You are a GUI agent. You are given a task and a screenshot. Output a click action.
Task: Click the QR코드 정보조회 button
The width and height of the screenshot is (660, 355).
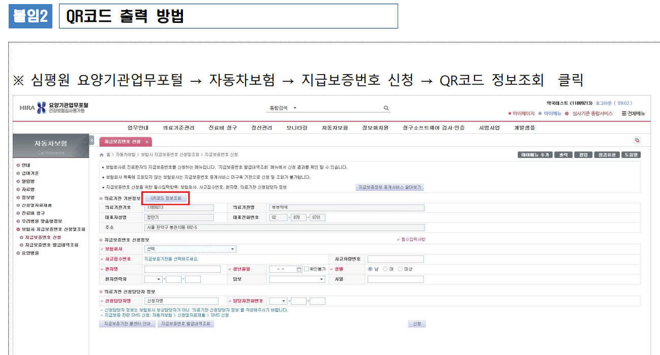click(166, 198)
